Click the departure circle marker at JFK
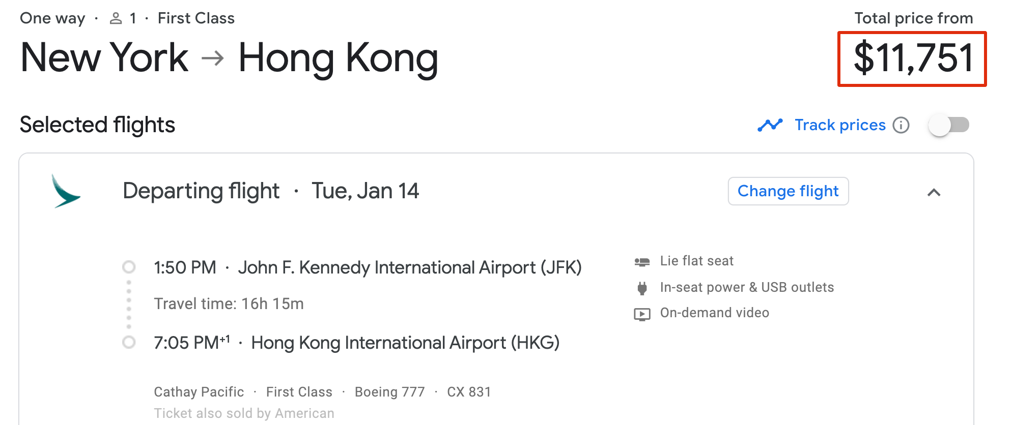This screenshot has height=425, width=1013. point(129,267)
